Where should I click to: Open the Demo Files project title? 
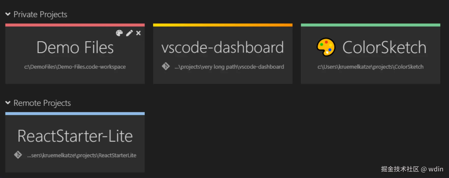(75, 48)
